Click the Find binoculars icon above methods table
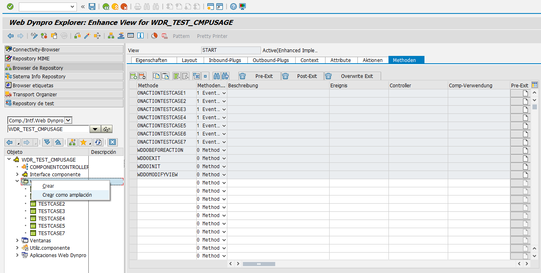Screen dimensions: 541x273 tap(216, 76)
